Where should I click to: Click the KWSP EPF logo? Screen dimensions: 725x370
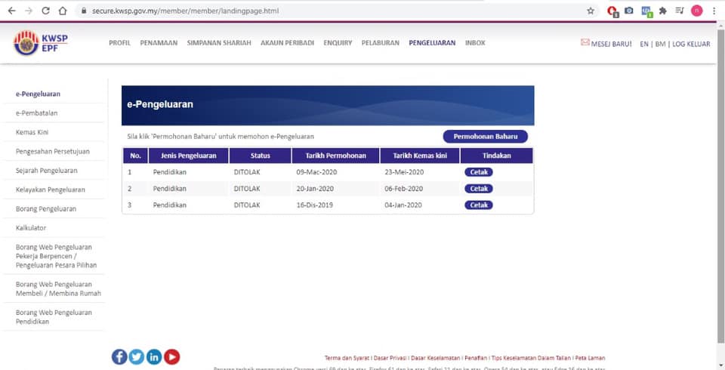(x=41, y=42)
